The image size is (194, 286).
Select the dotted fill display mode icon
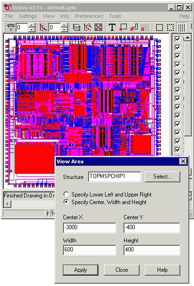pyautogui.click(x=181, y=27)
